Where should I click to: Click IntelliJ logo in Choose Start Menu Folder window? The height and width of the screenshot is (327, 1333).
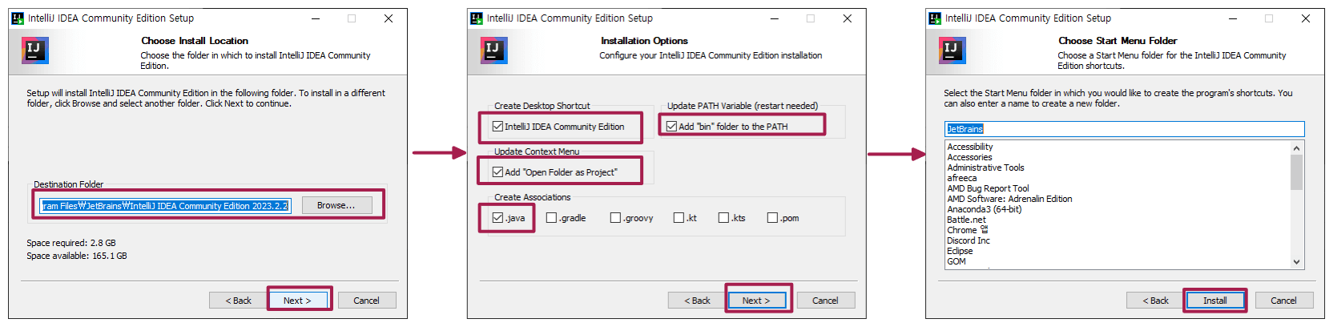coord(952,50)
